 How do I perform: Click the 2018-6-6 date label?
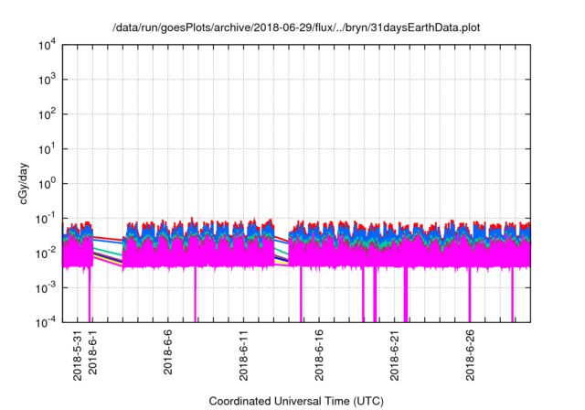tap(168, 351)
